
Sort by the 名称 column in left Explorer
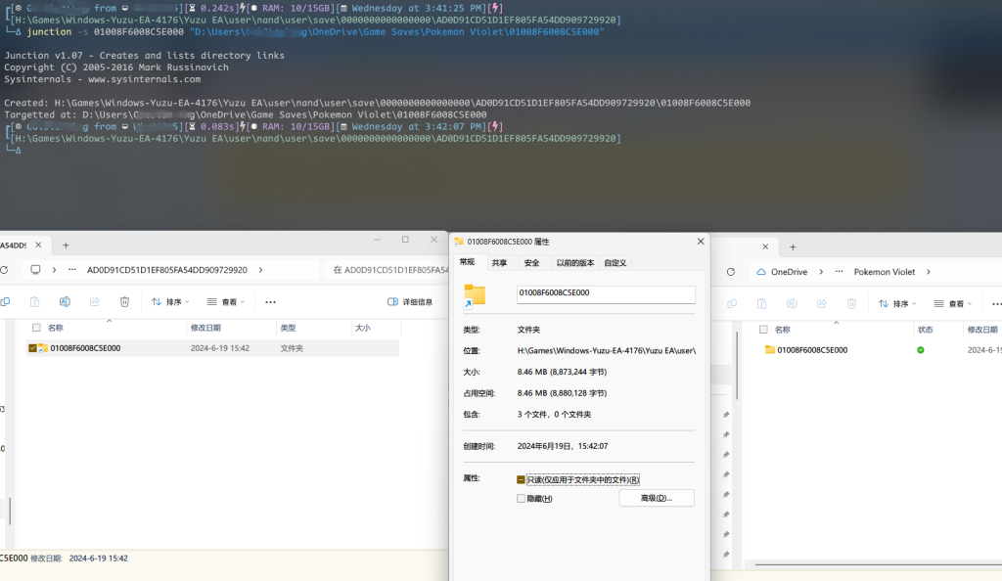click(56, 328)
